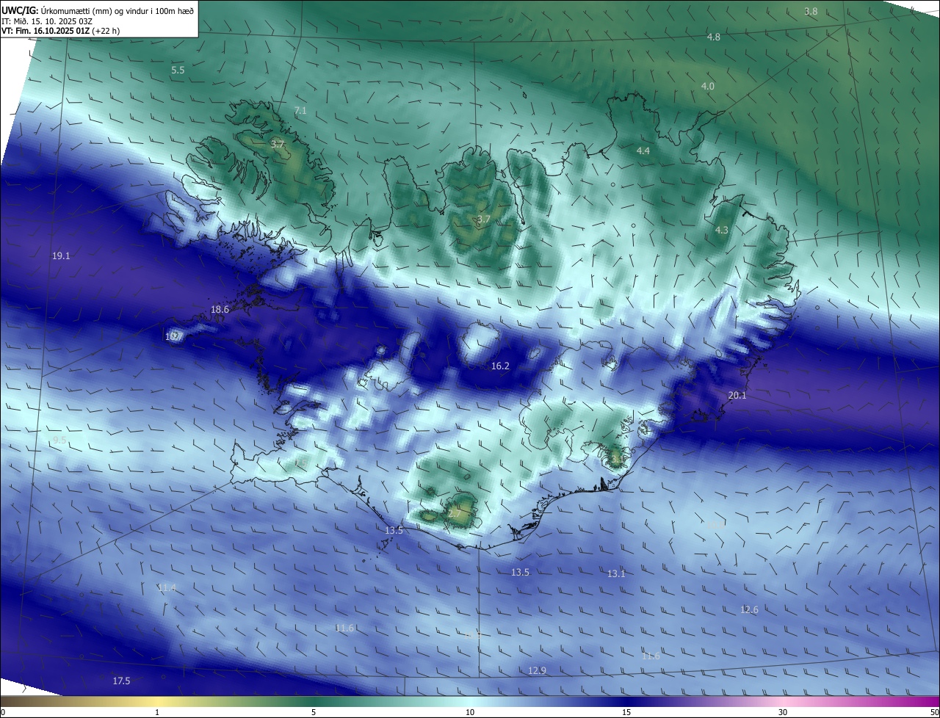The width and height of the screenshot is (940, 718).
Task: Click the 7.1 value label
Action: pos(300,110)
